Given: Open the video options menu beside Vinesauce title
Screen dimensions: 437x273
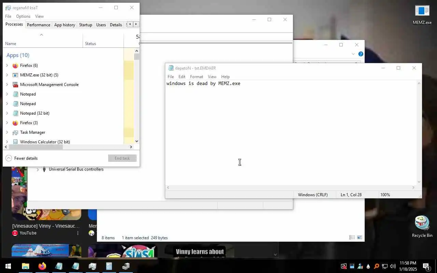Looking at the screenshot, I should point(78,233).
